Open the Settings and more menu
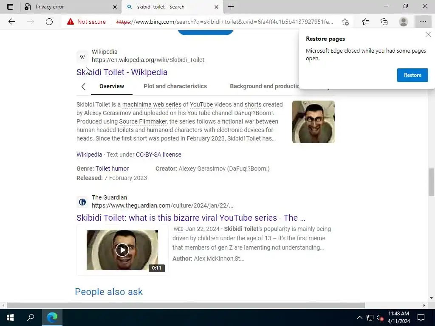This screenshot has width=435, height=326. (x=423, y=22)
